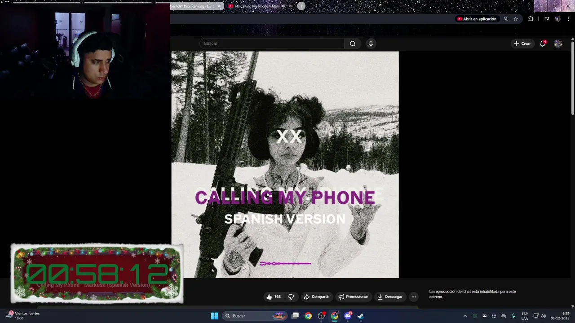The height and width of the screenshot is (323, 575).
Task: Open the Windows Start menu
Action: coord(214,316)
